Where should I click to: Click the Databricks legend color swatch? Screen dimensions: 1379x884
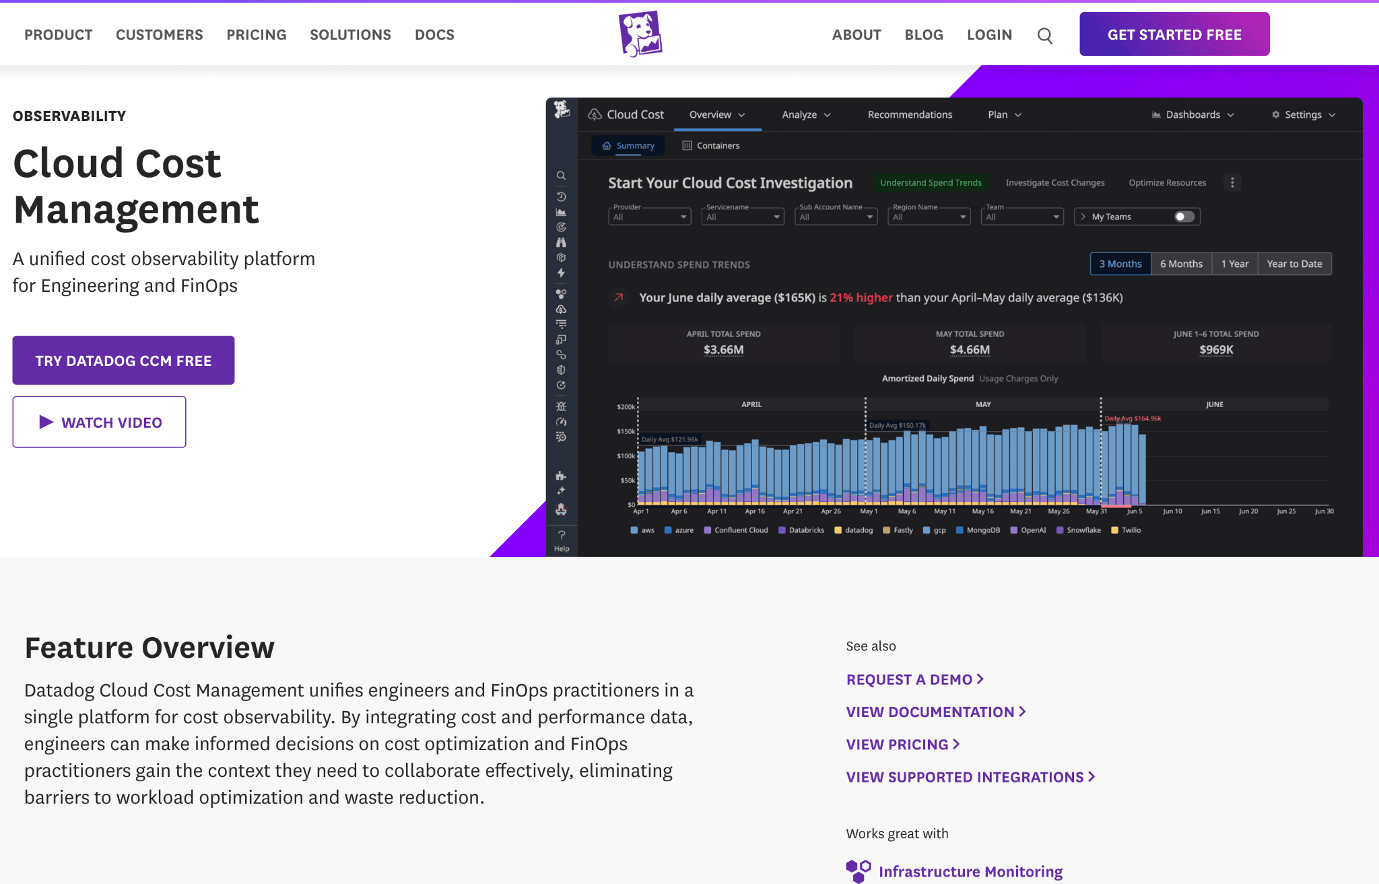click(x=782, y=530)
